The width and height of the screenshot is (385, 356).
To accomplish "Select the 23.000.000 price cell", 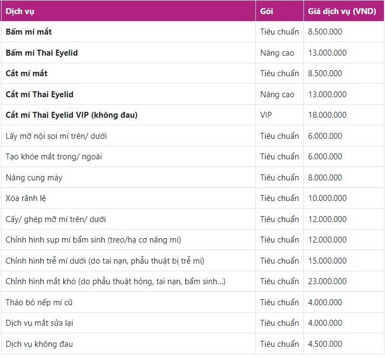I will [327, 281].
